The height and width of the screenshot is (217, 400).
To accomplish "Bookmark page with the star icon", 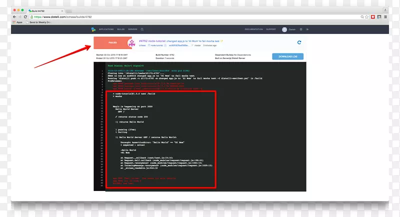I will pos(366,17).
